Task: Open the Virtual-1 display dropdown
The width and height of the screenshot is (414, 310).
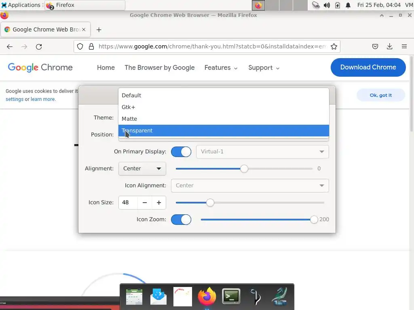Action: coord(262,152)
